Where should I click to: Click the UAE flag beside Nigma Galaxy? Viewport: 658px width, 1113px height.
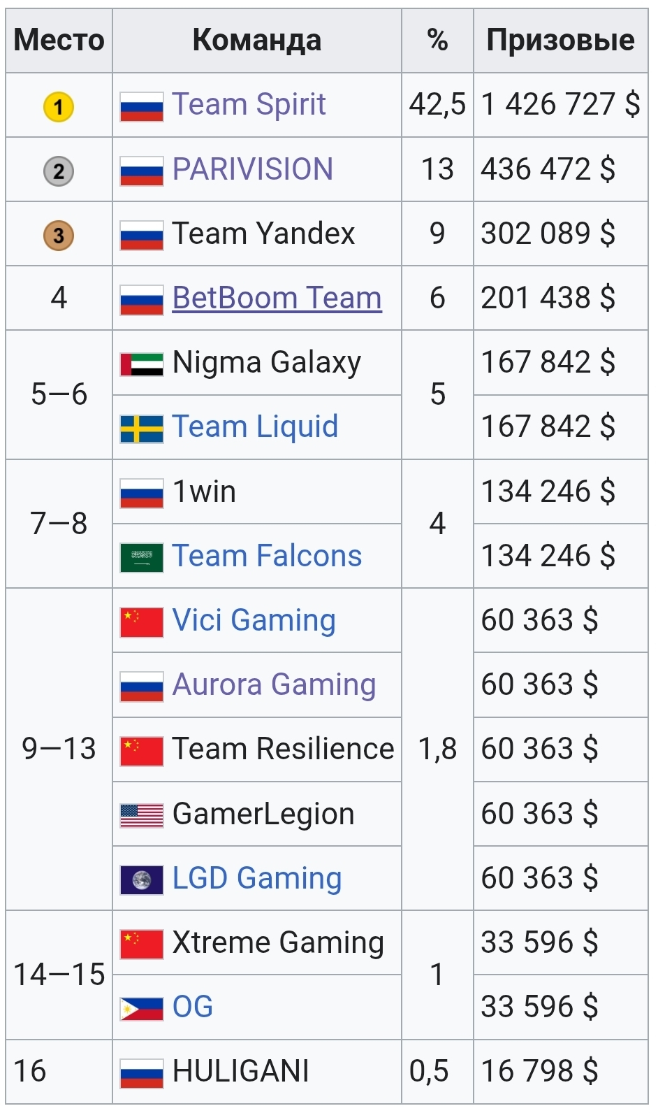(x=142, y=365)
